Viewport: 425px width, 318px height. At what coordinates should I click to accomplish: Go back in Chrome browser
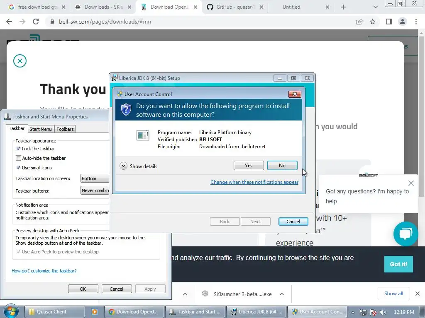coord(9,22)
